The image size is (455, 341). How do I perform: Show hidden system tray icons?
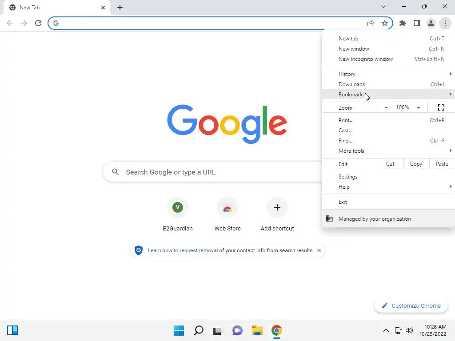tap(386, 330)
